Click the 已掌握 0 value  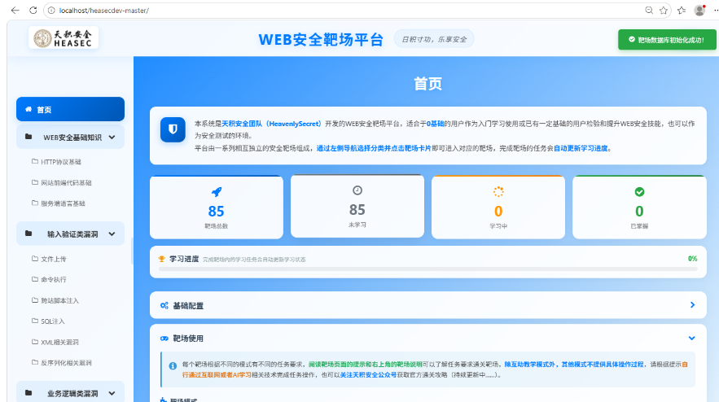[x=639, y=212]
